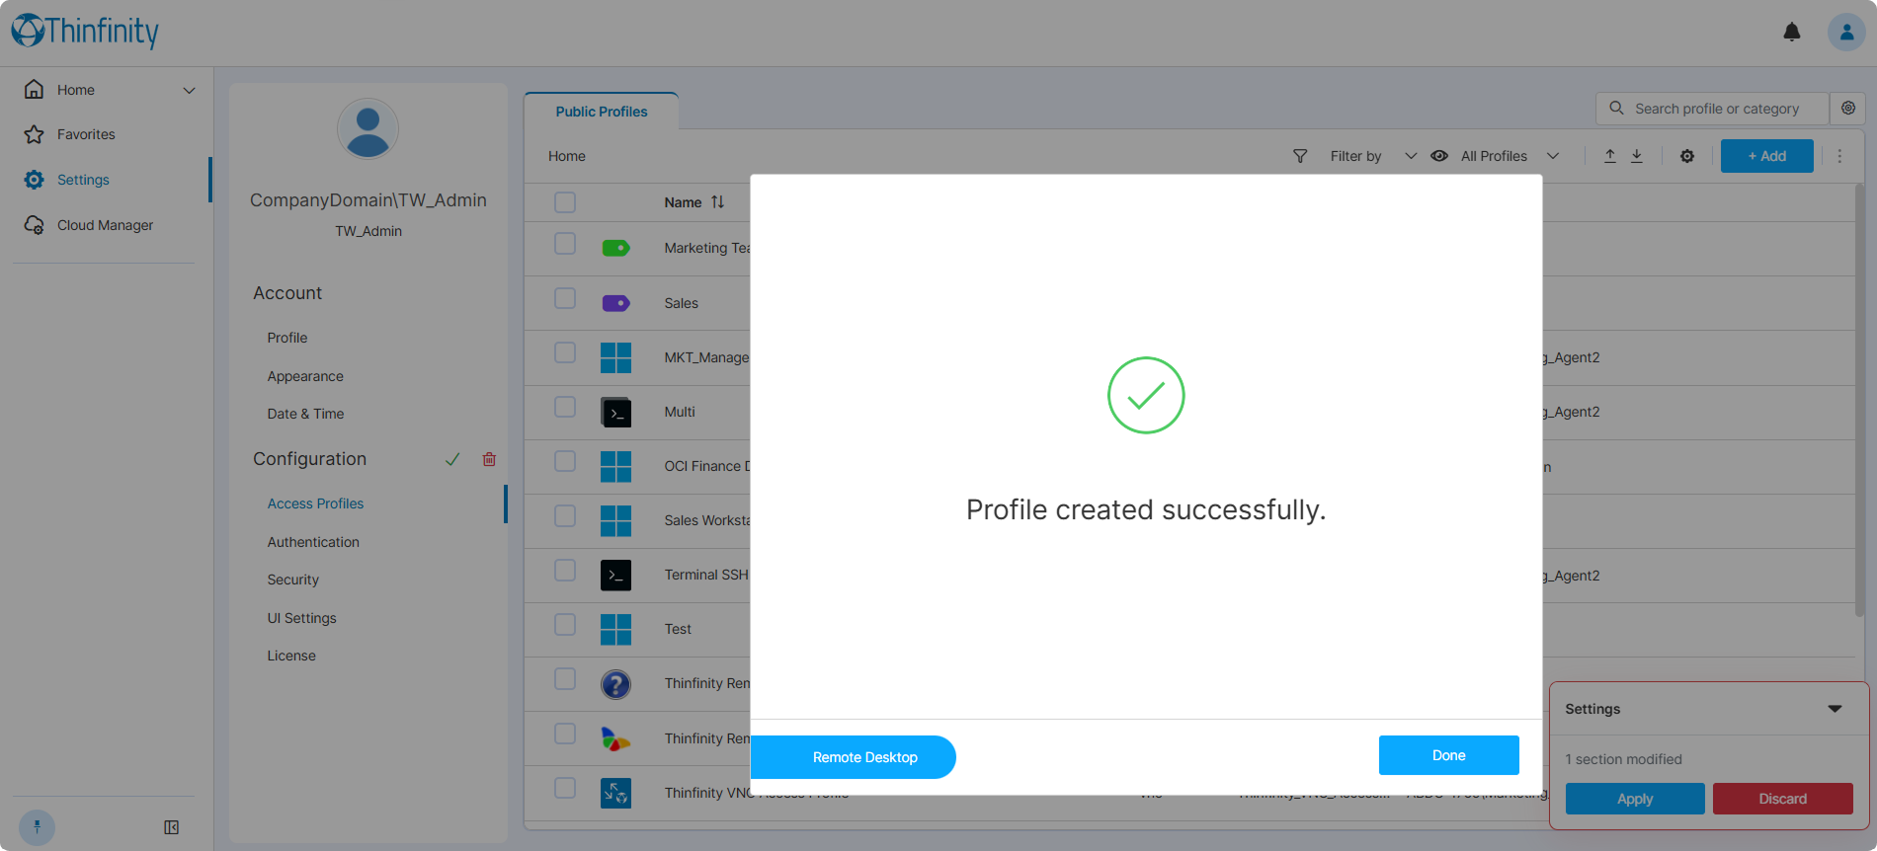
Task: Open the three-dot more options menu
Action: point(1839,156)
